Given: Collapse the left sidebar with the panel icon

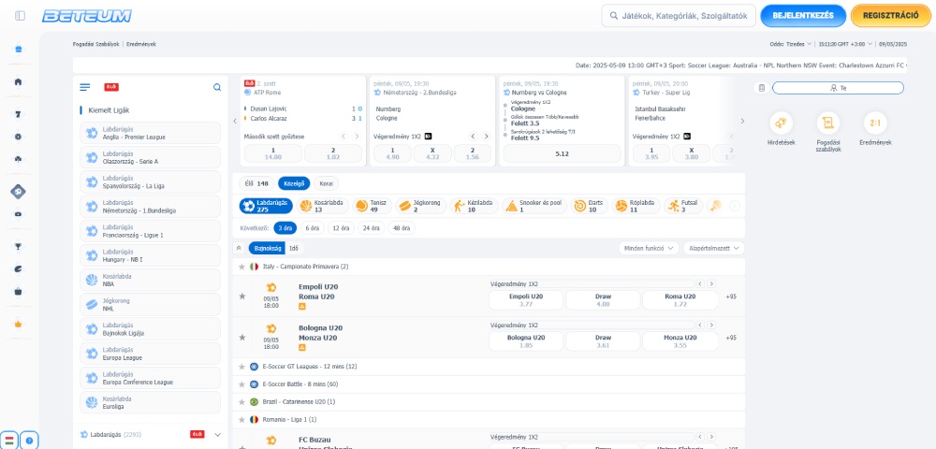Looking at the screenshot, I should 21,16.
